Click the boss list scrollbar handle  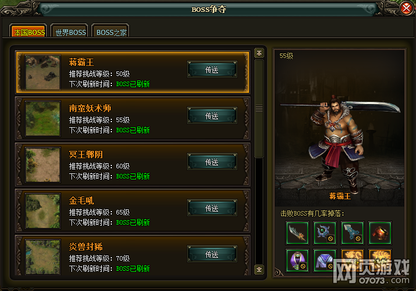(x=259, y=109)
